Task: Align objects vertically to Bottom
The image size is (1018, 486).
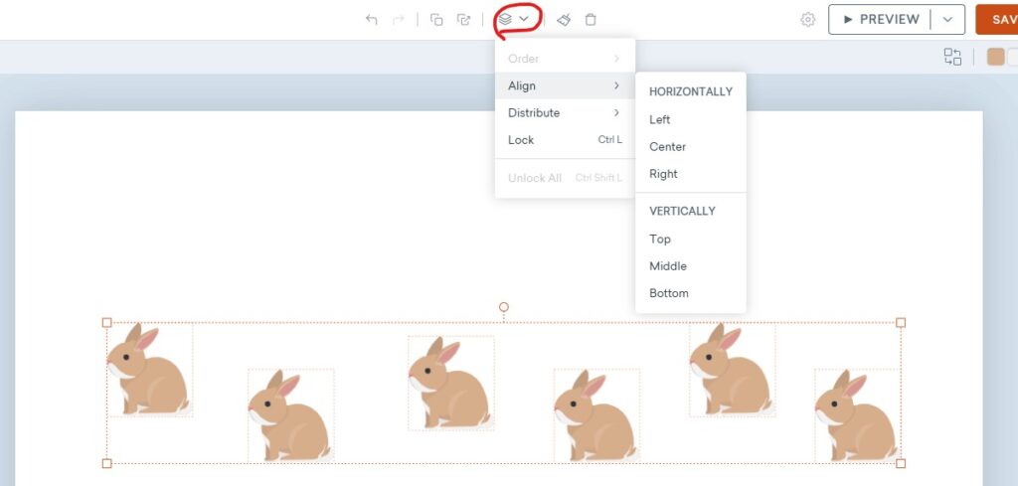Action: pos(668,293)
